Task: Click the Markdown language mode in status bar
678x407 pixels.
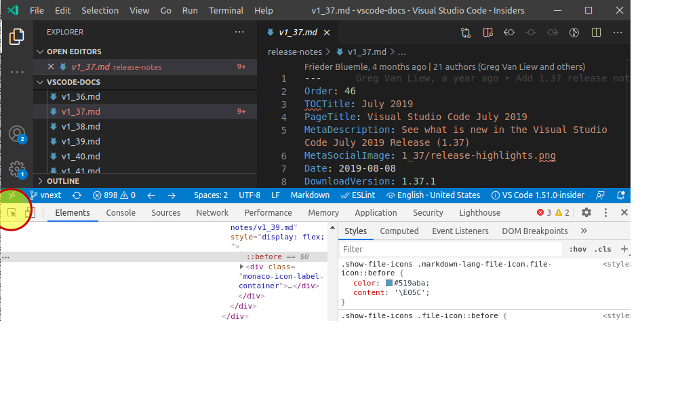Action: pyautogui.click(x=310, y=195)
